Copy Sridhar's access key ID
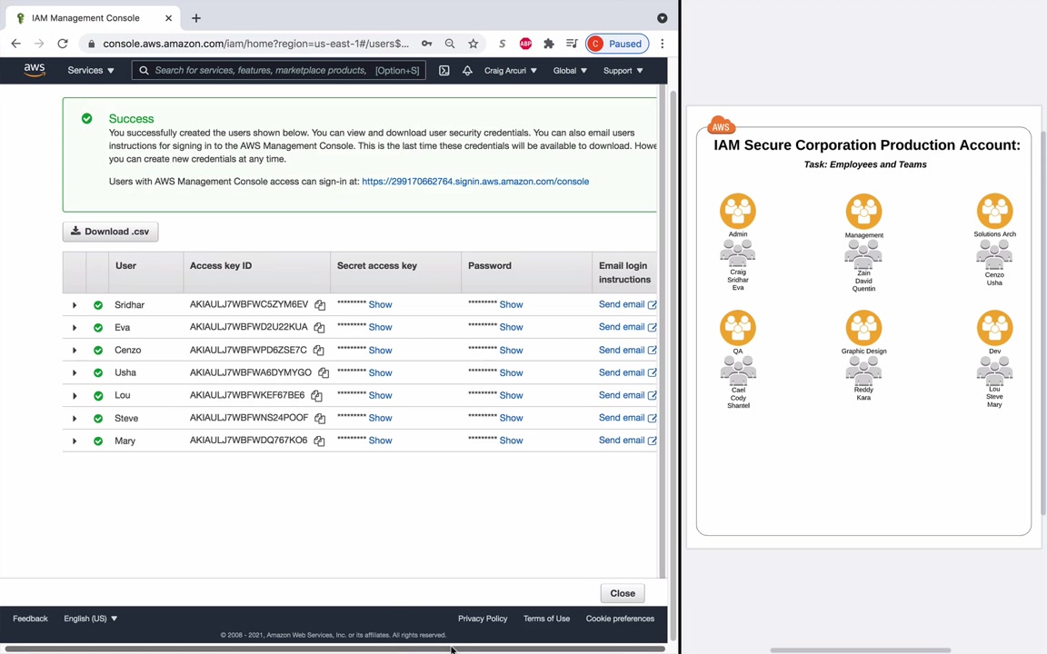Image resolution: width=1047 pixels, height=654 pixels. [x=320, y=305]
